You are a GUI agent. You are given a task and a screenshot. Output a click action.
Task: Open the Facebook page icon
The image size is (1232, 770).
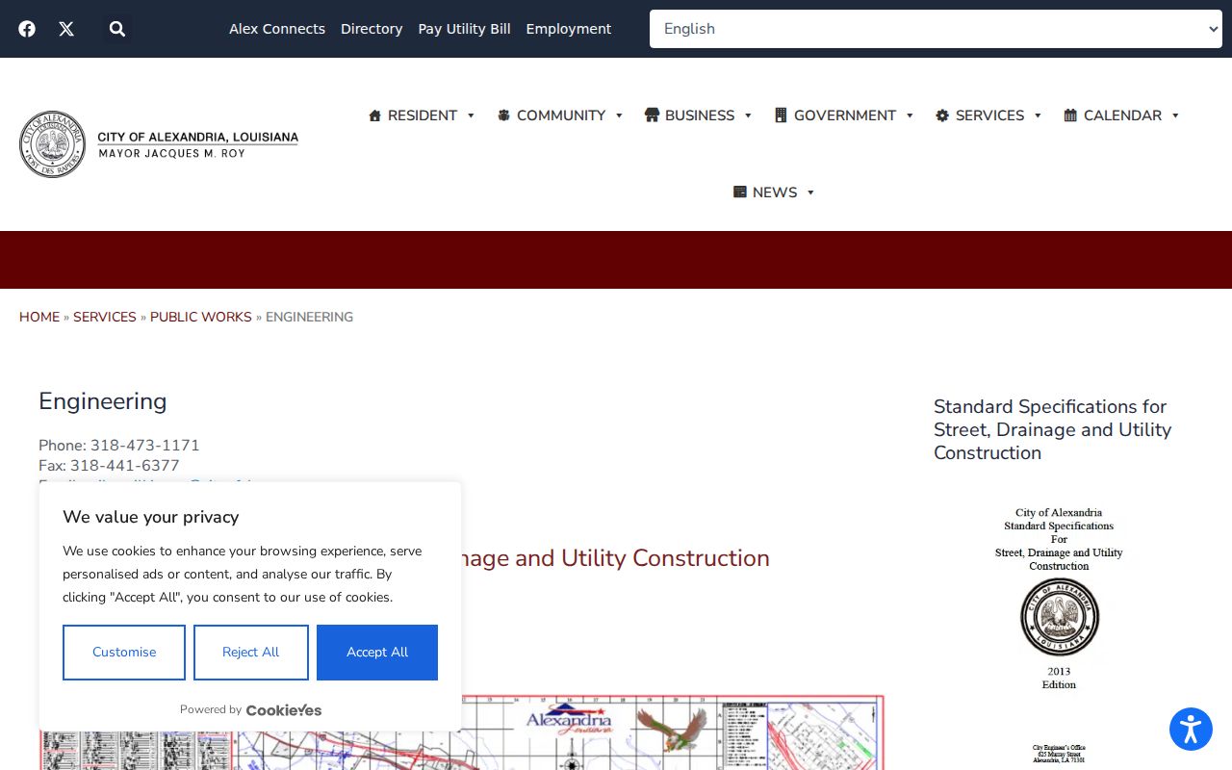tap(27, 29)
